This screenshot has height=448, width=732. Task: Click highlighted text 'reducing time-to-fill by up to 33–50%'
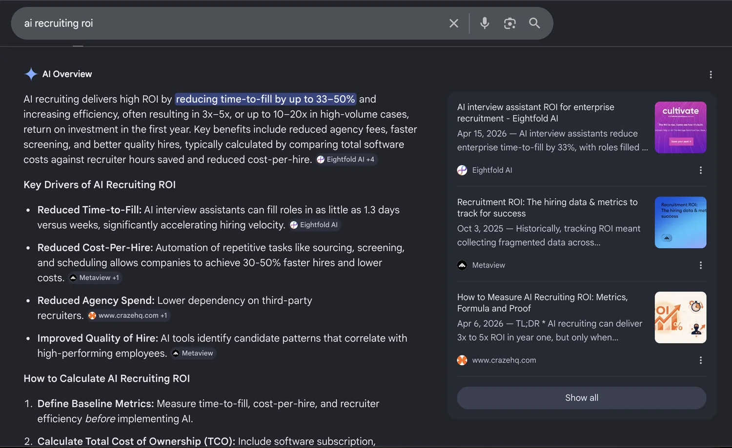[265, 99]
